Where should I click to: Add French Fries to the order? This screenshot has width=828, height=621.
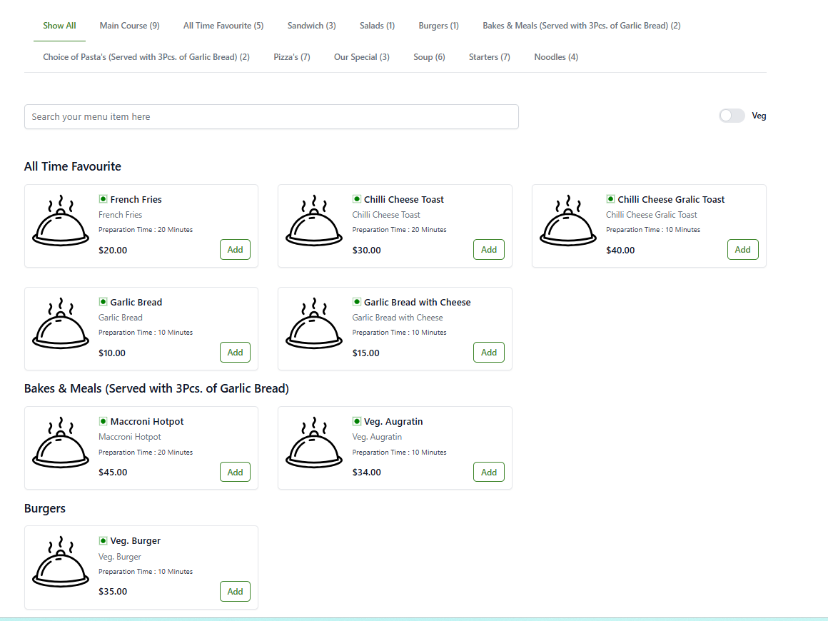[x=235, y=250]
